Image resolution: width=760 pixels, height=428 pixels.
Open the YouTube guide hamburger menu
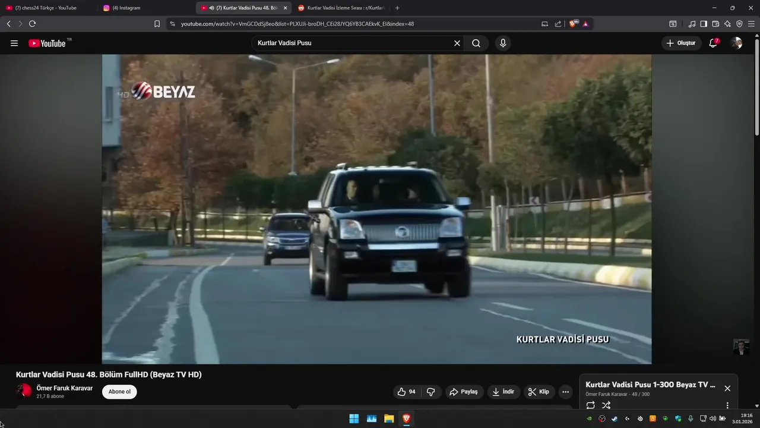(14, 43)
